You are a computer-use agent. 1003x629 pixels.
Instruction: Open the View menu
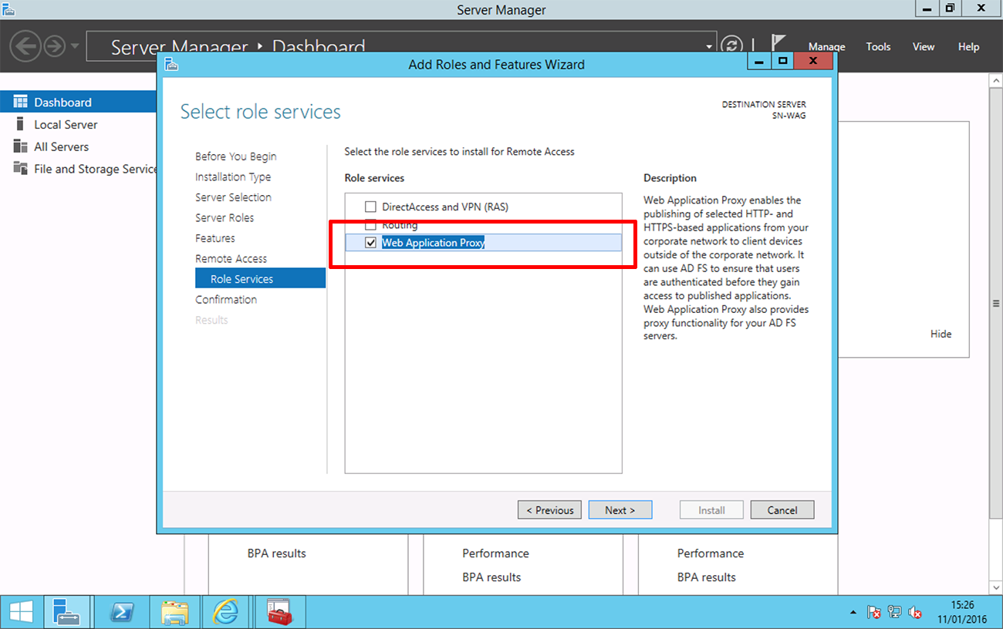pos(924,47)
